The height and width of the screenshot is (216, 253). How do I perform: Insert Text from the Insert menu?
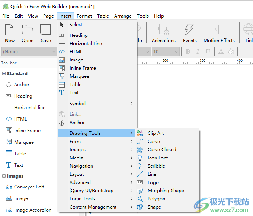tap(97, 93)
